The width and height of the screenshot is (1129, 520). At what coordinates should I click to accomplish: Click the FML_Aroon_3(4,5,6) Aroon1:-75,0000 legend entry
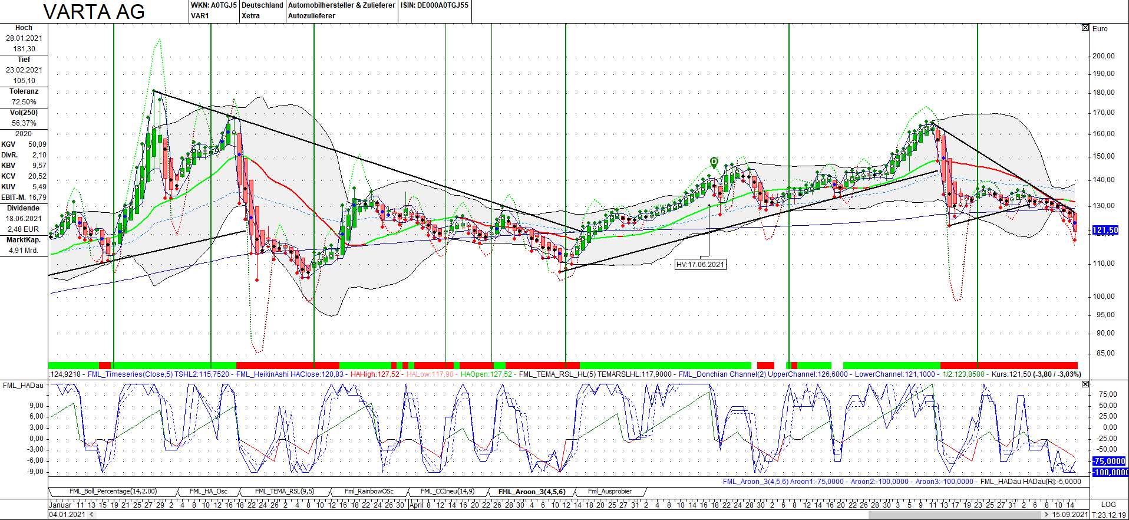[783, 482]
